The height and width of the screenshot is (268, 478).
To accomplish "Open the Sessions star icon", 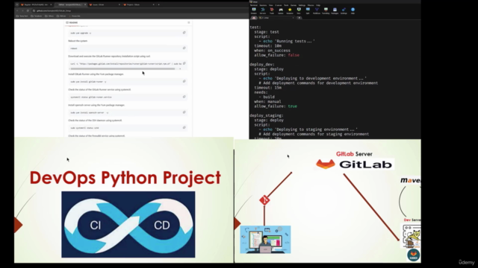I will [x=290, y=10].
